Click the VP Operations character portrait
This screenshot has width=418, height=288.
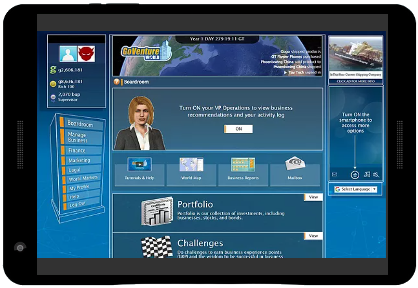pyautogui.click(x=139, y=123)
